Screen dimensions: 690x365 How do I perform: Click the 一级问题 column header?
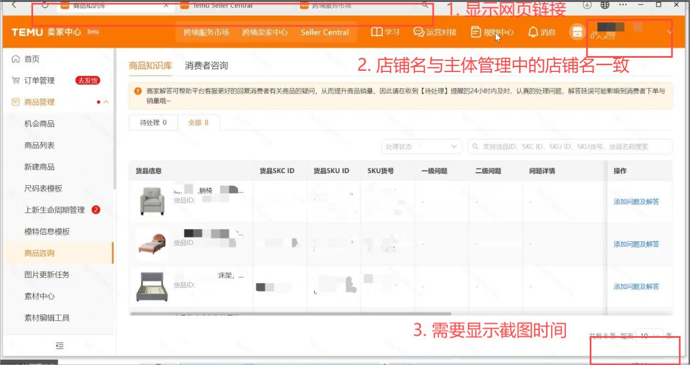click(x=434, y=171)
